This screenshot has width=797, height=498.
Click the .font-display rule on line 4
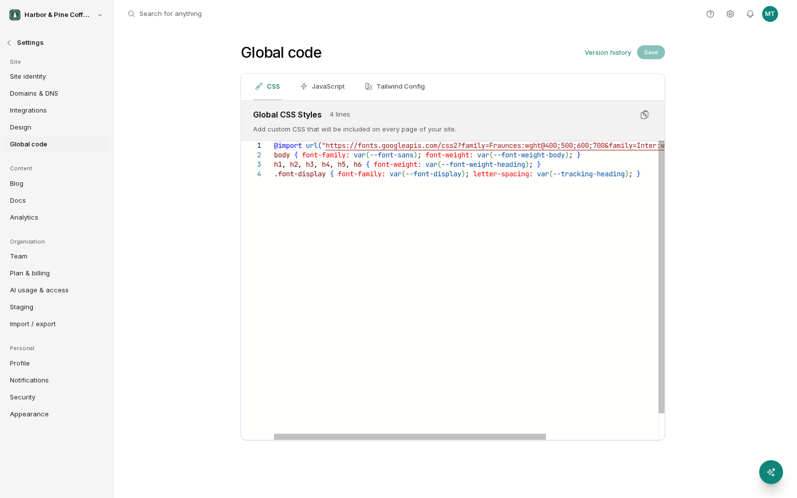click(457, 174)
